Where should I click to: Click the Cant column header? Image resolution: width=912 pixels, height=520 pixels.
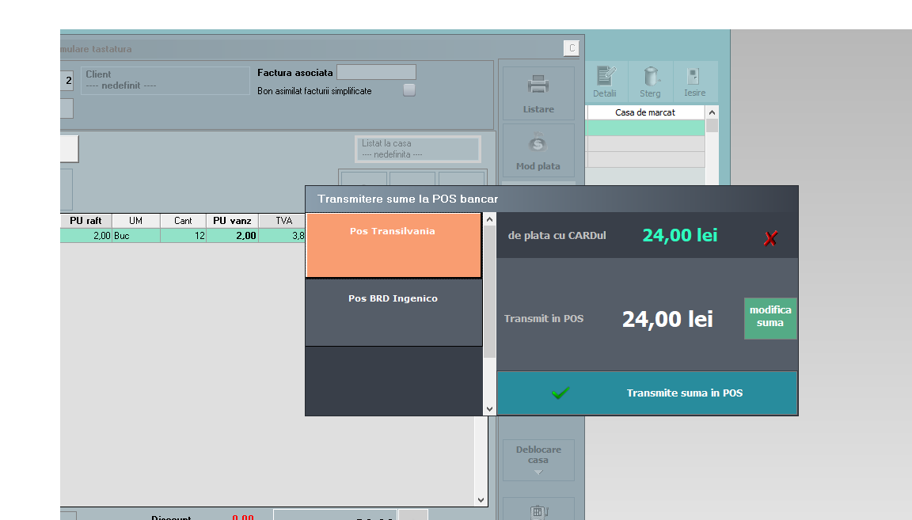pyautogui.click(x=183, y=221)
